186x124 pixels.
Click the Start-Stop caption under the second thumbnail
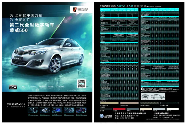pos(45,115)
